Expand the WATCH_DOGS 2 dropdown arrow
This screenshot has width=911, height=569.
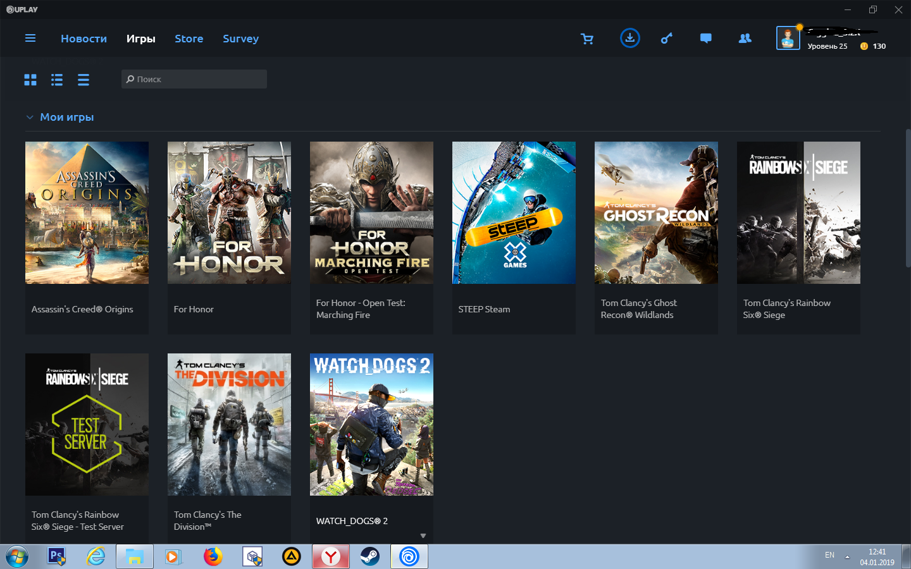point(423,536)
